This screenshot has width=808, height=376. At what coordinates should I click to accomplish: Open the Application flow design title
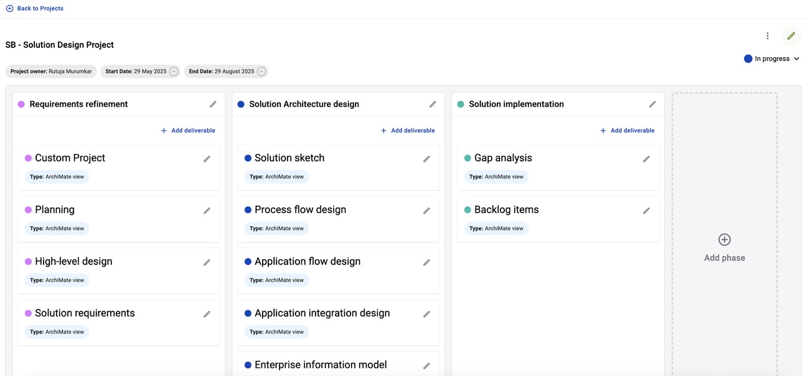(x=308, y=262)
